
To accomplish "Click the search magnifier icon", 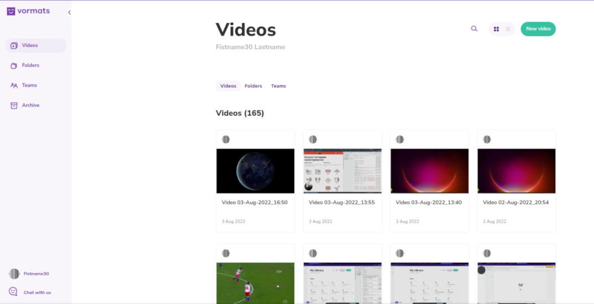I will [x=474, y=29].
